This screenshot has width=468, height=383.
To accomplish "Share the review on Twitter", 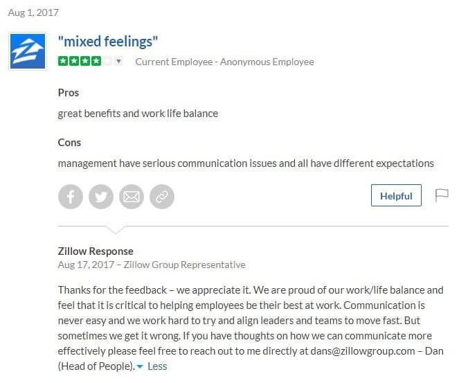I will pyautogui.click(x=101, y=197).
